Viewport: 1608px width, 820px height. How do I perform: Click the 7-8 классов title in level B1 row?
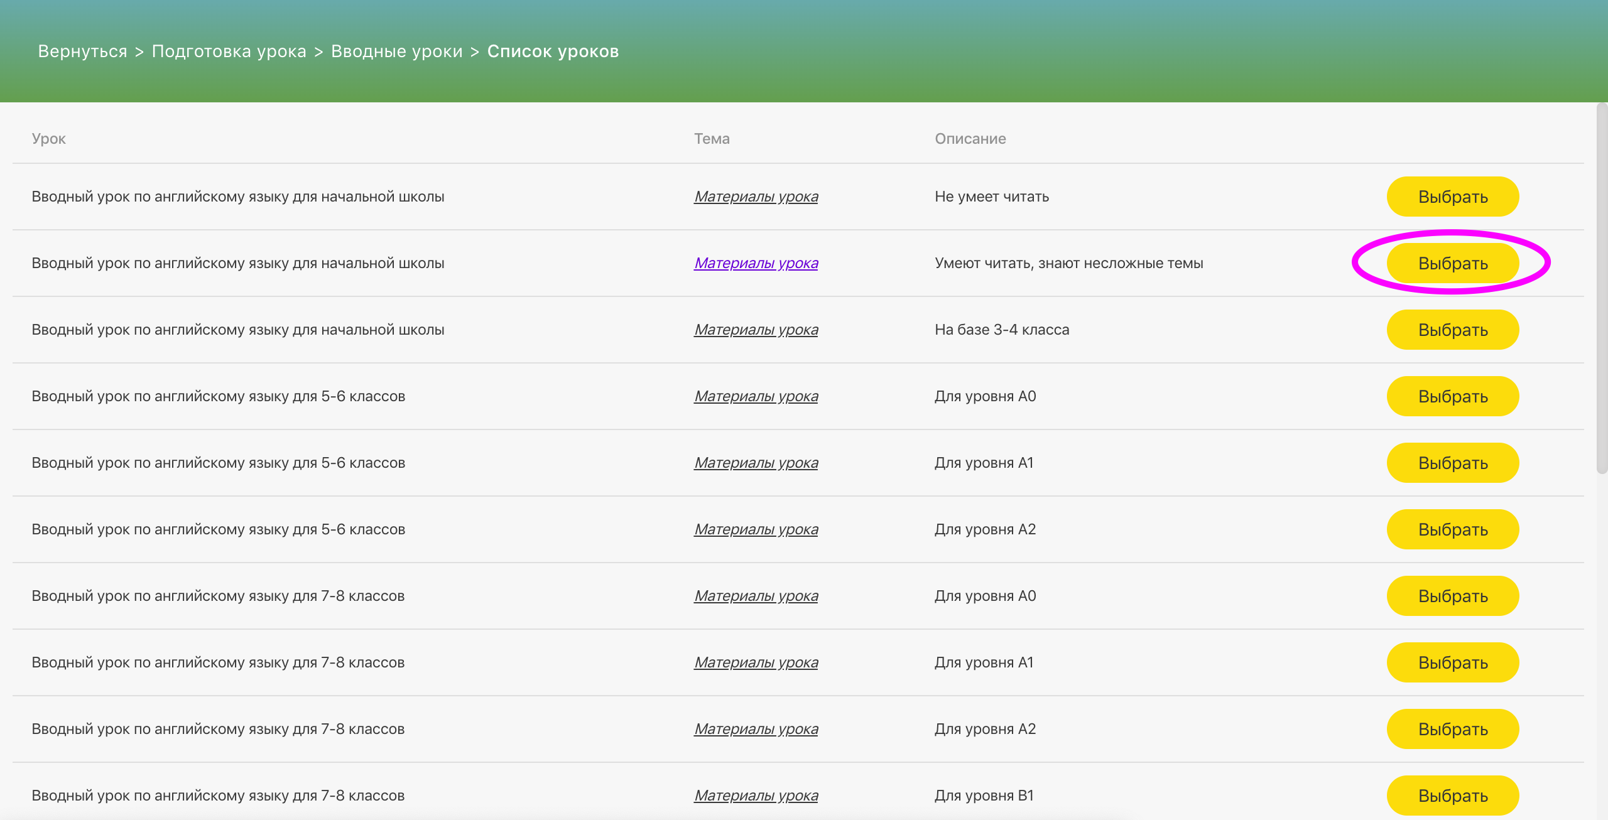click(x=218, y=796)
